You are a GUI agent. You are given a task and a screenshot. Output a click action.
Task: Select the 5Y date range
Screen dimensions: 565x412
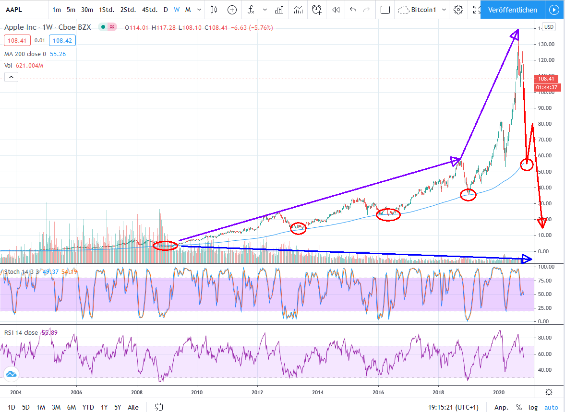click(117, 407)
